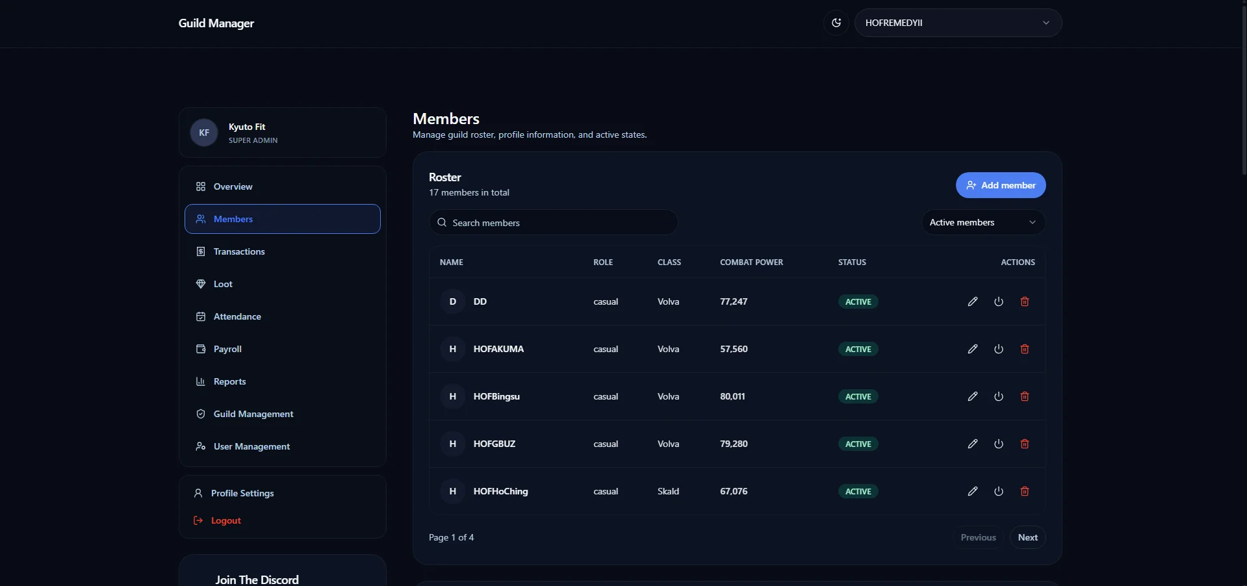Screen dimensions: 1247x586
Task: Open Profile Settings
Action: tap(283, 493)
